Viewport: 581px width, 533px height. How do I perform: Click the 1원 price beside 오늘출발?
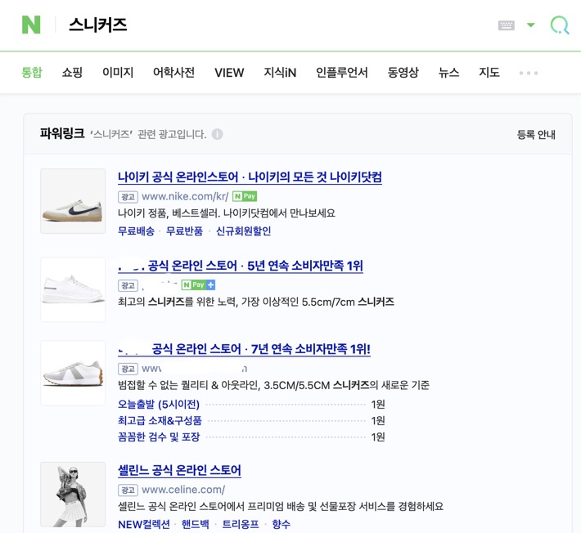coord(378,404)
